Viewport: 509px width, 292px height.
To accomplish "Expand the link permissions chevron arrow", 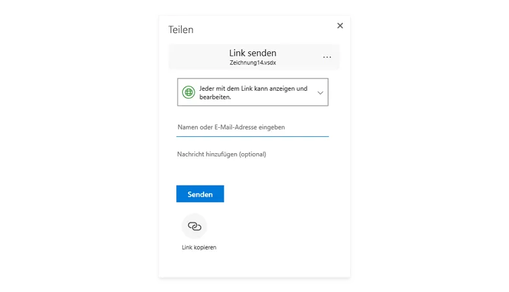I will click(320, 93).
